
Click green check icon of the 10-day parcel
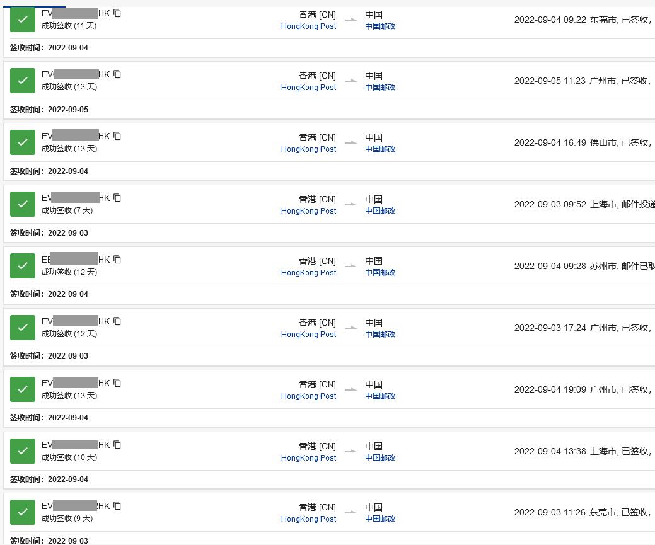pos(23,451)
